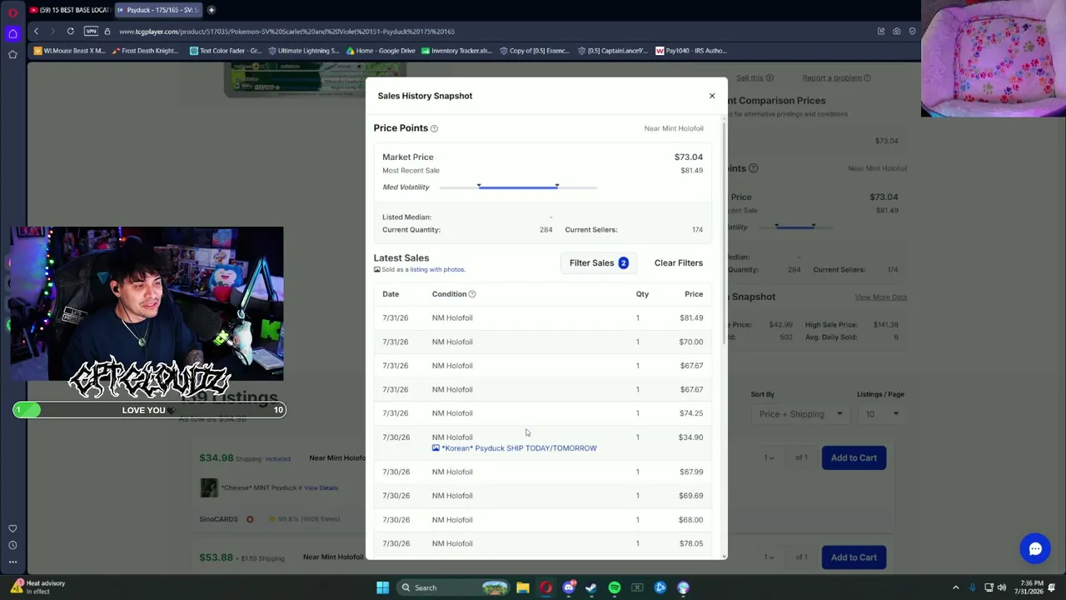Screen dimensions: 1066x600
Task: Select the 7/31/26 sale priced $74.25
Action: (x=543, y=413)
